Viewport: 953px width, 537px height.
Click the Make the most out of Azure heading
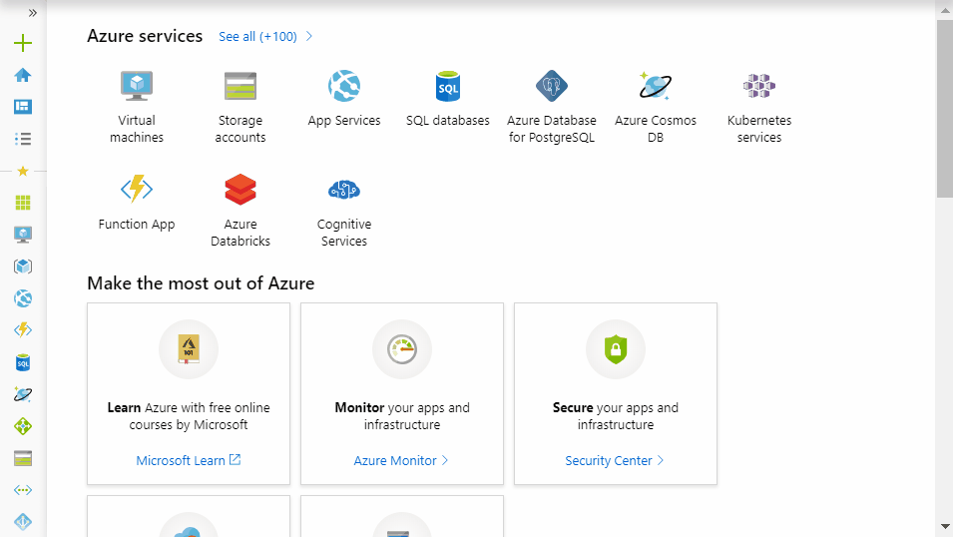[201, 283]
